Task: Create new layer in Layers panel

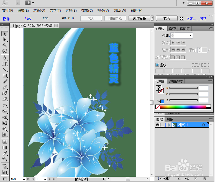Action: tap(196, 179)
